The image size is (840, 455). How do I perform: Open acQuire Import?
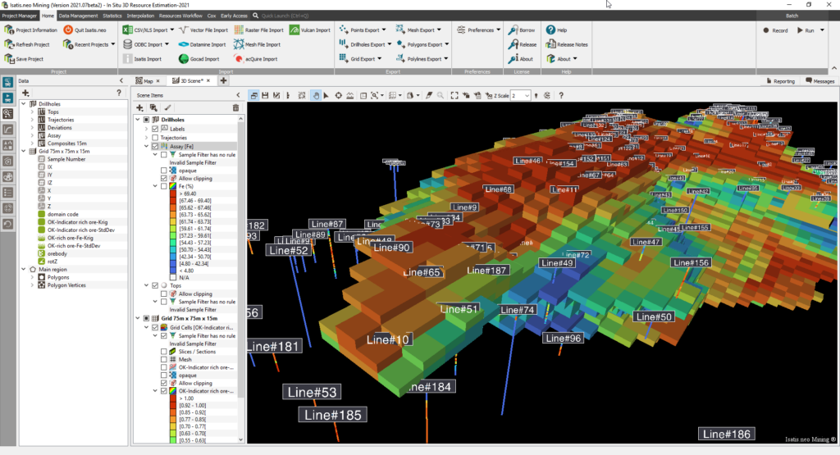pos(256,59)
